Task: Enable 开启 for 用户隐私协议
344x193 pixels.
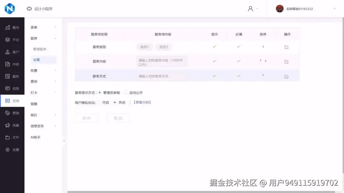Action: click(99, 102)
